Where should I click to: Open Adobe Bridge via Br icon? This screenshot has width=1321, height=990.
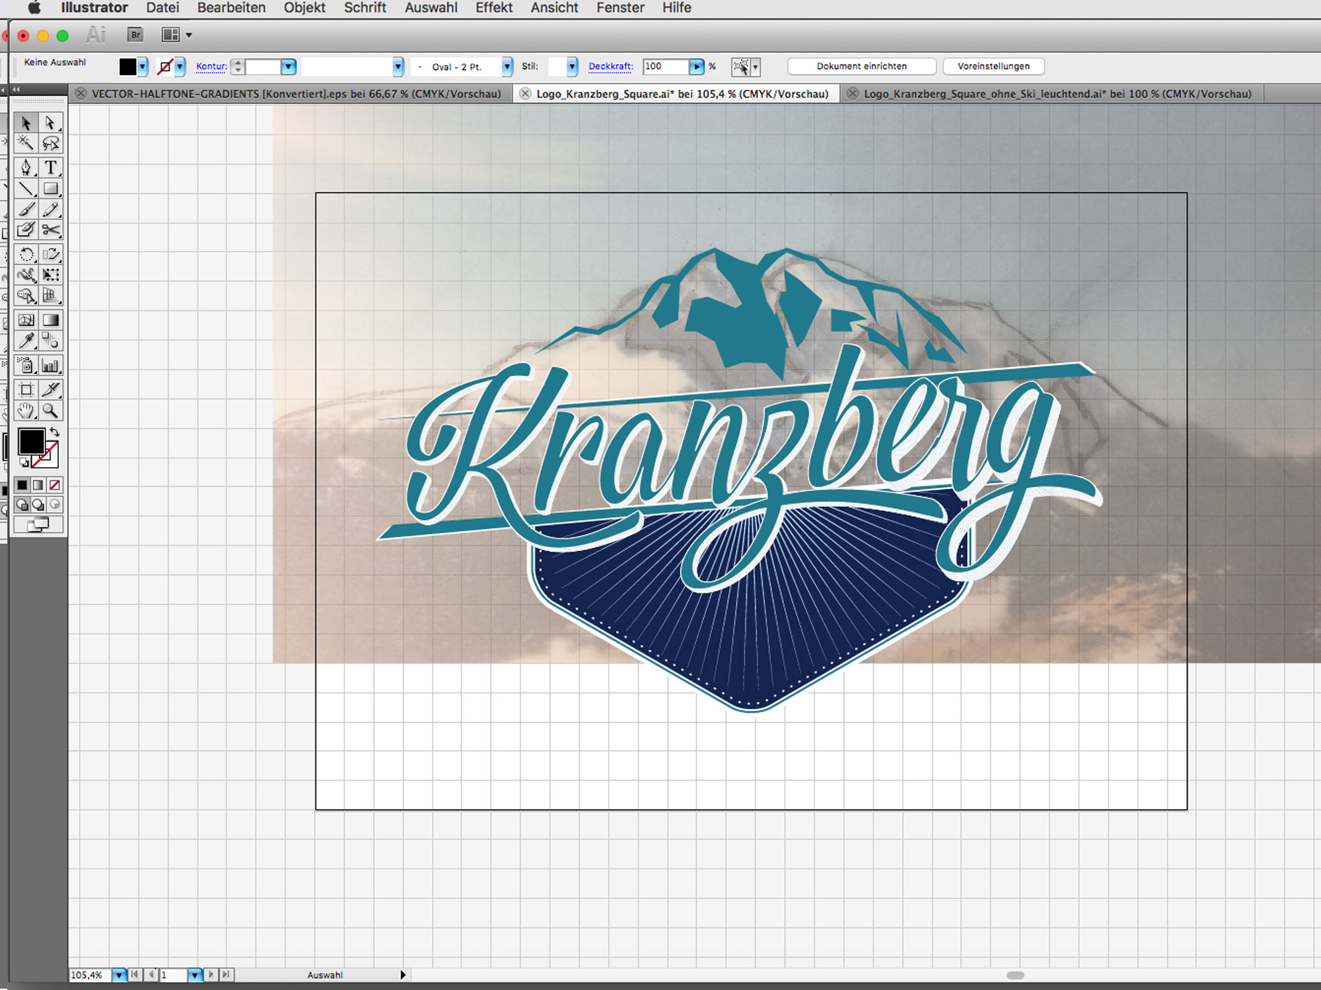coord(135,35)
